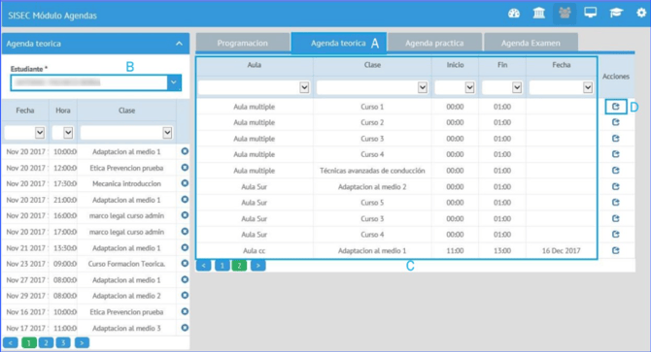Screen dimensions: 651x352
Task: Click action icon for Aula multiple Curso 4
Action: click(616, 154)
